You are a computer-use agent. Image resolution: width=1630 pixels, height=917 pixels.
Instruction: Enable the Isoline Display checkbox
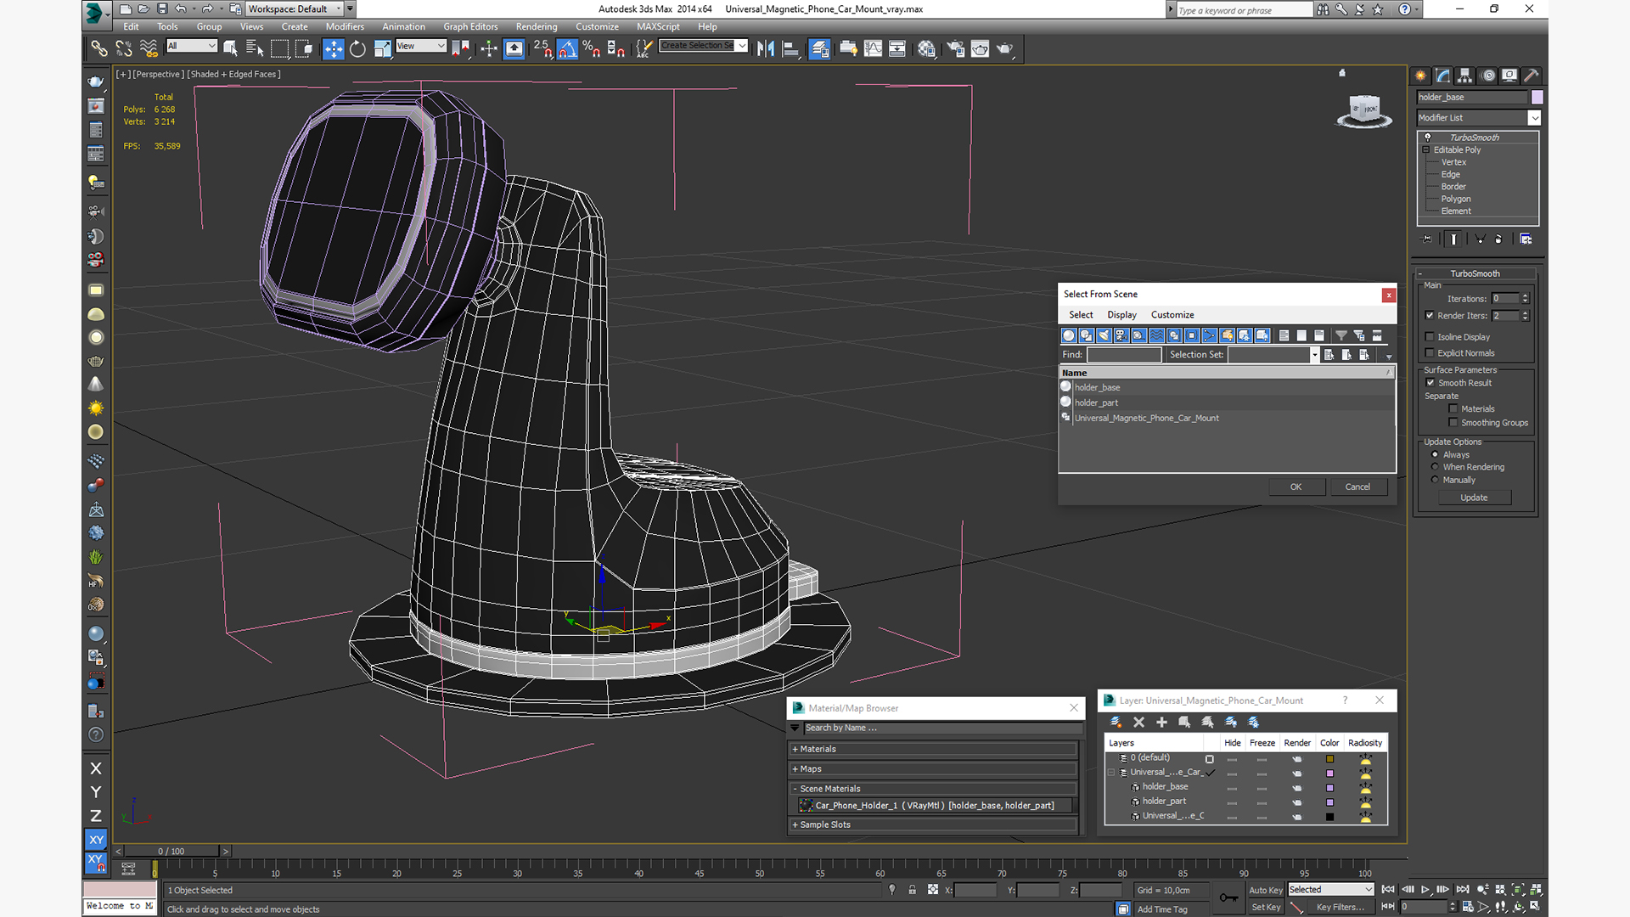1430,337
